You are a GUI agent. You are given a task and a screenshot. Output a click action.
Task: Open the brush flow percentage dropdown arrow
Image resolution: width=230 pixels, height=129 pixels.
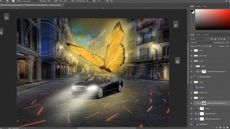tap(69, 1)
